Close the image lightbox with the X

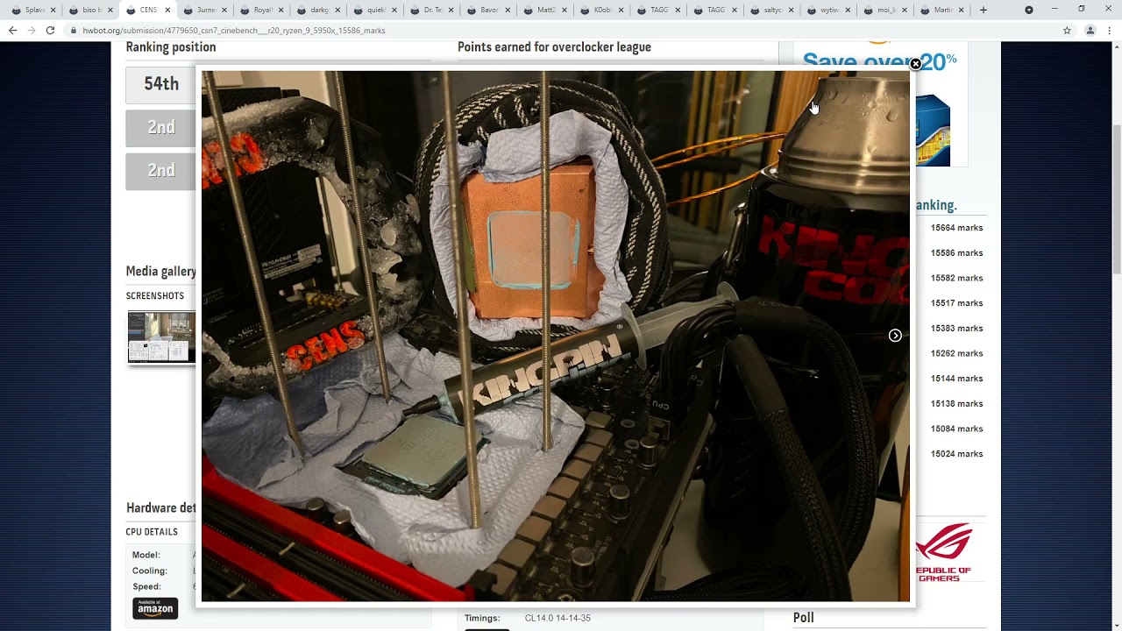(915, 64)
